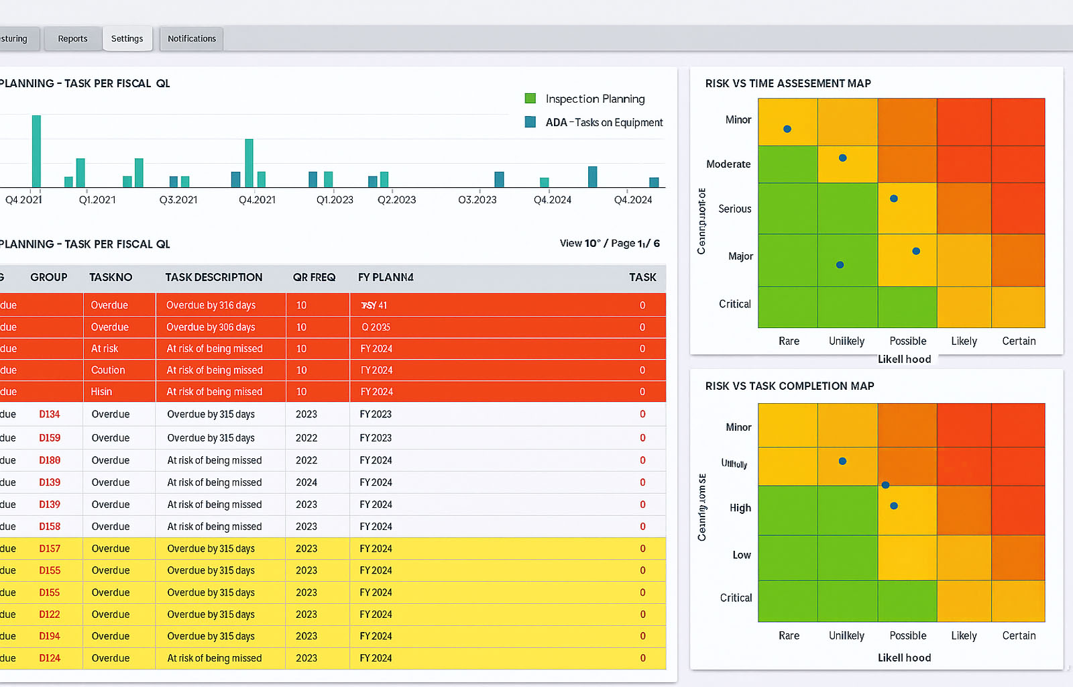
Task: Open the D122 row group link
Action: click(x=50, y=615)
